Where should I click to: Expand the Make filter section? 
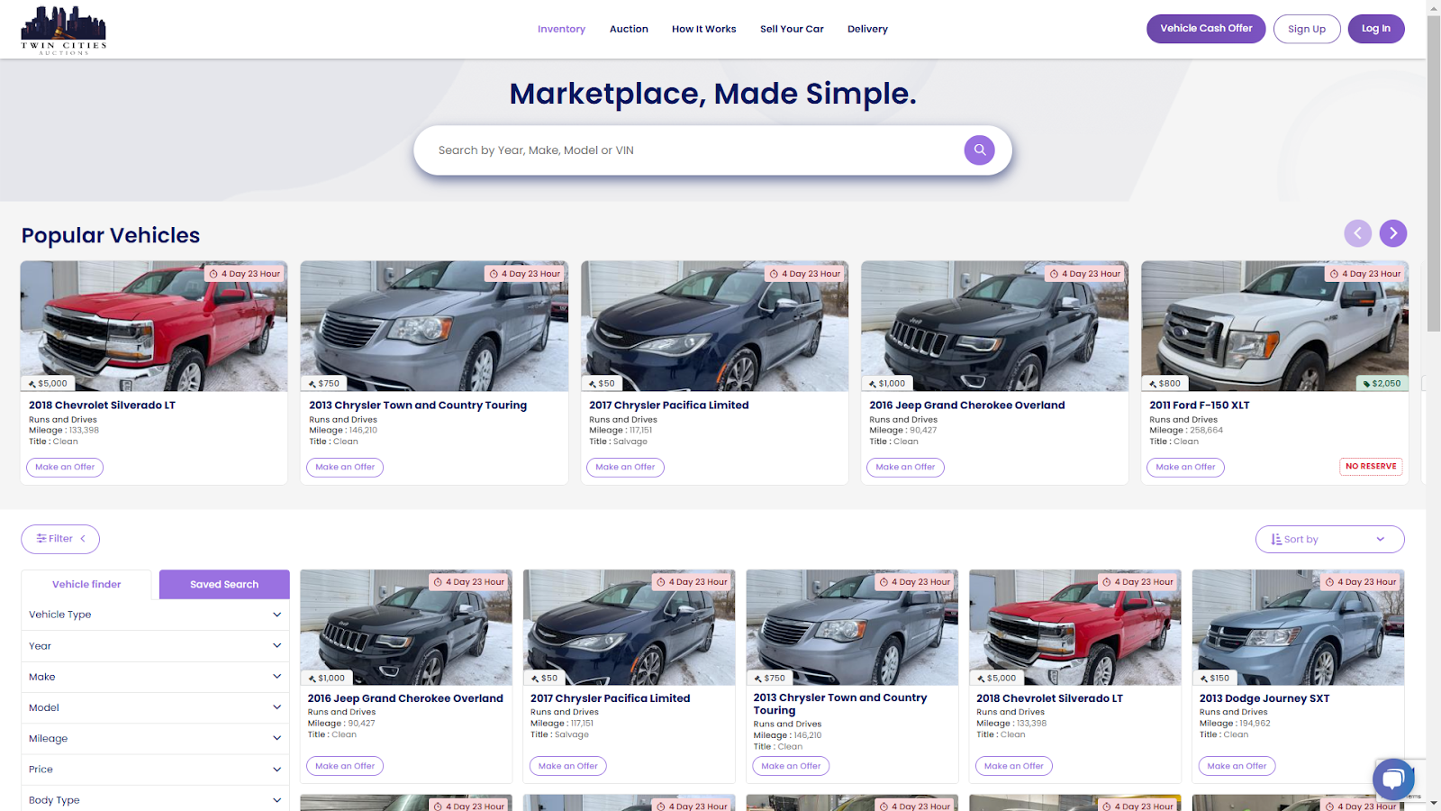tap(155, 677)
